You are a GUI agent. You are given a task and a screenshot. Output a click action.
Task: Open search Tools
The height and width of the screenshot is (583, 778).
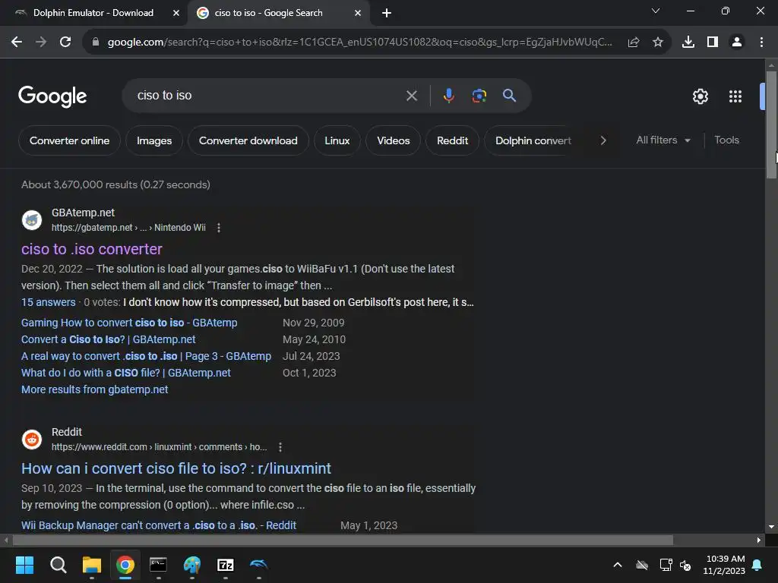(x=726, y=140)
